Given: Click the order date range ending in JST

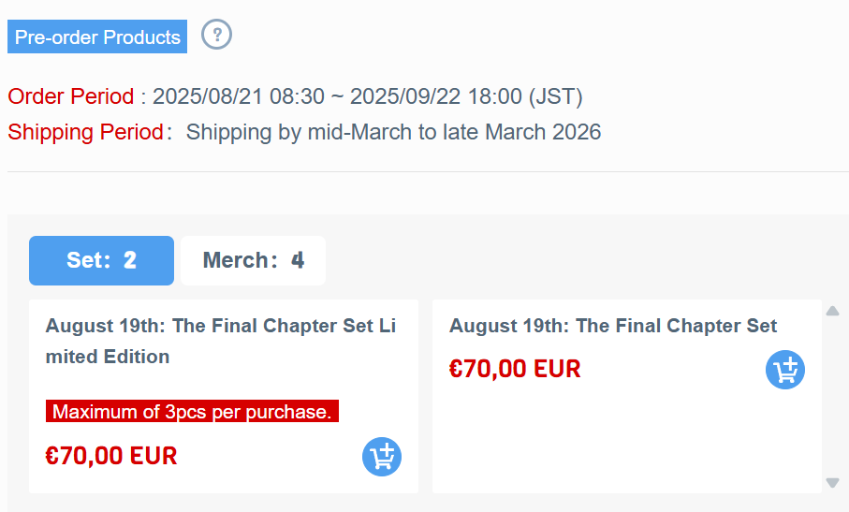Looking at the screenshot, I should click(368, 96).
